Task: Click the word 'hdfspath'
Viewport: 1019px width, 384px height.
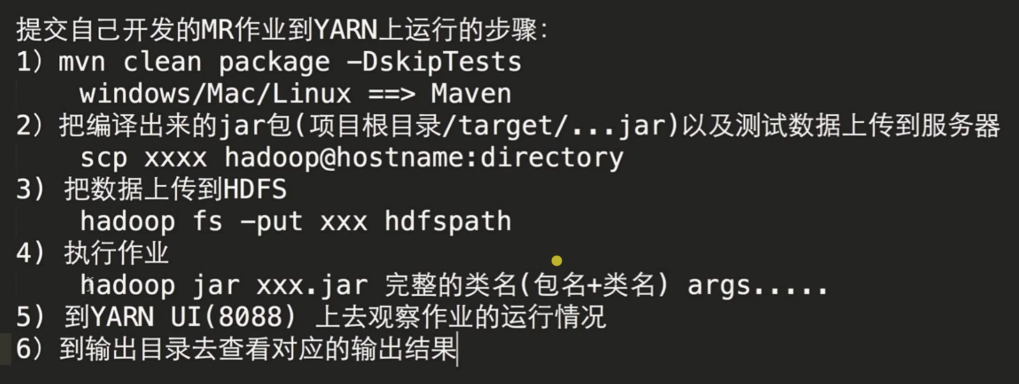Action: tap(448, 222)
